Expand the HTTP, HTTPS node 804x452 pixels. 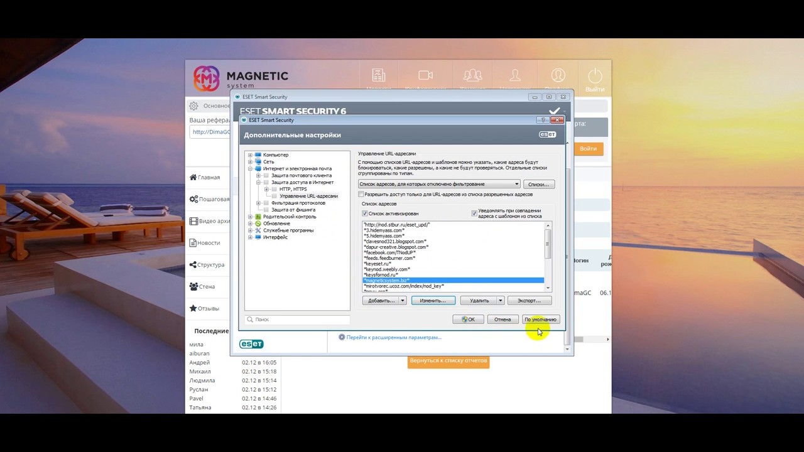point(266,190)
